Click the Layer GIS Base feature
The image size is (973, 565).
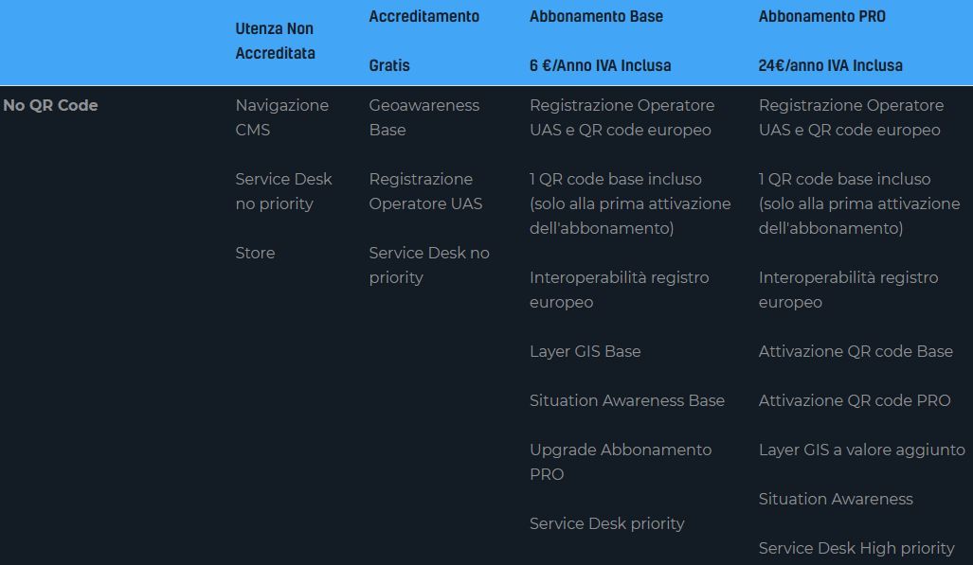[585, 351]
